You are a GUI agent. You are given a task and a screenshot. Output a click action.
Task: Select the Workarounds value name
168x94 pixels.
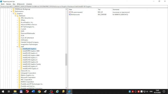75,15
